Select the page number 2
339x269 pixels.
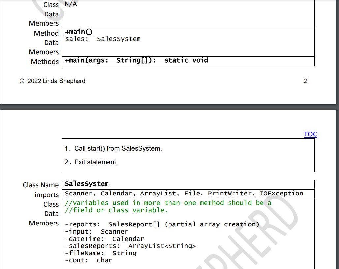(x=305, y=81)
